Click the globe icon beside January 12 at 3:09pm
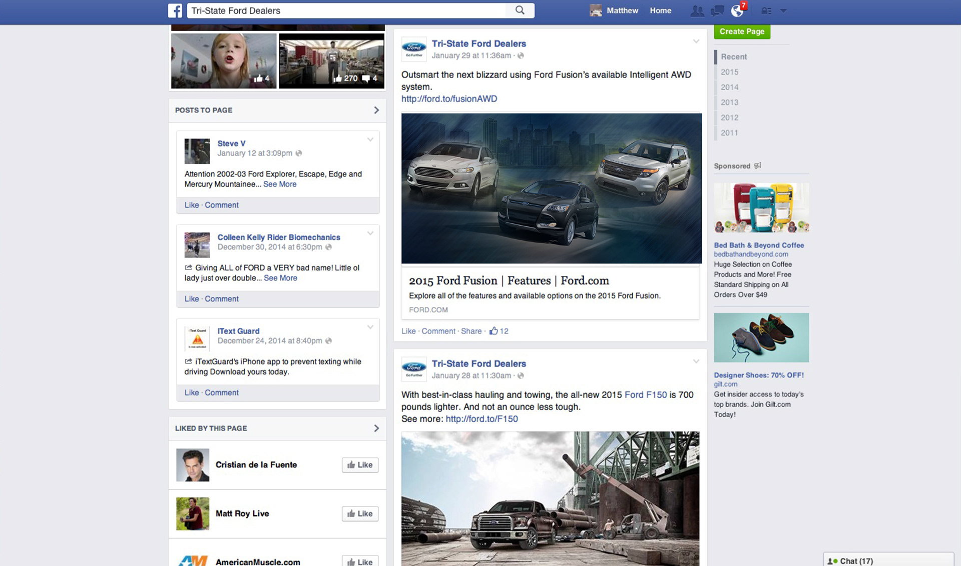 pos(299,153)
